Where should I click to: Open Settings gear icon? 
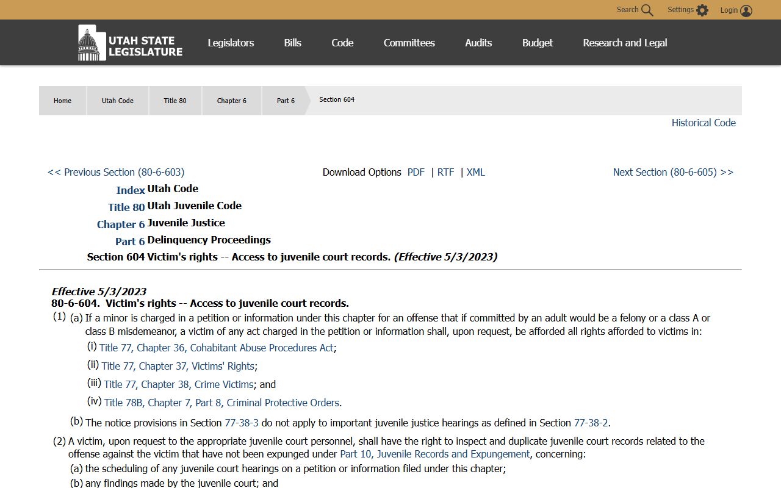coord(702,10)
